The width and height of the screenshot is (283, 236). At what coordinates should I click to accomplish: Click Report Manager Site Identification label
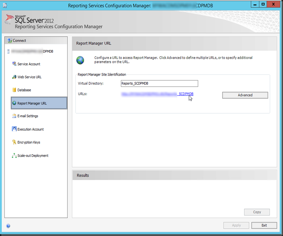pyautogui.click(x=102, y=74)
